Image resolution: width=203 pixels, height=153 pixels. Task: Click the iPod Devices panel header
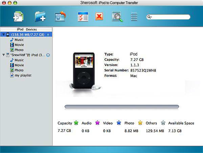26,29
